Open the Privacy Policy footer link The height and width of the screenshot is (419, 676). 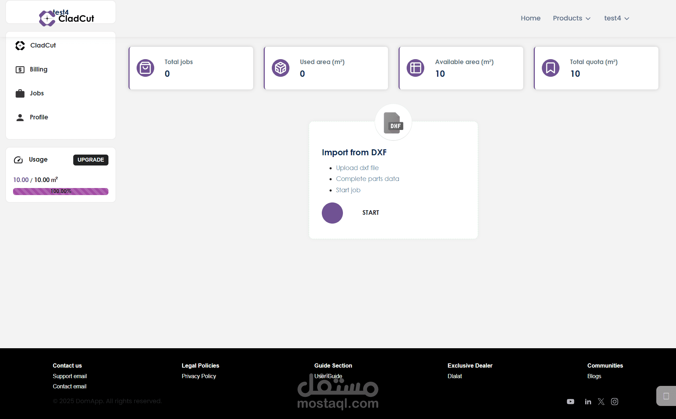(x=199, y=376)
